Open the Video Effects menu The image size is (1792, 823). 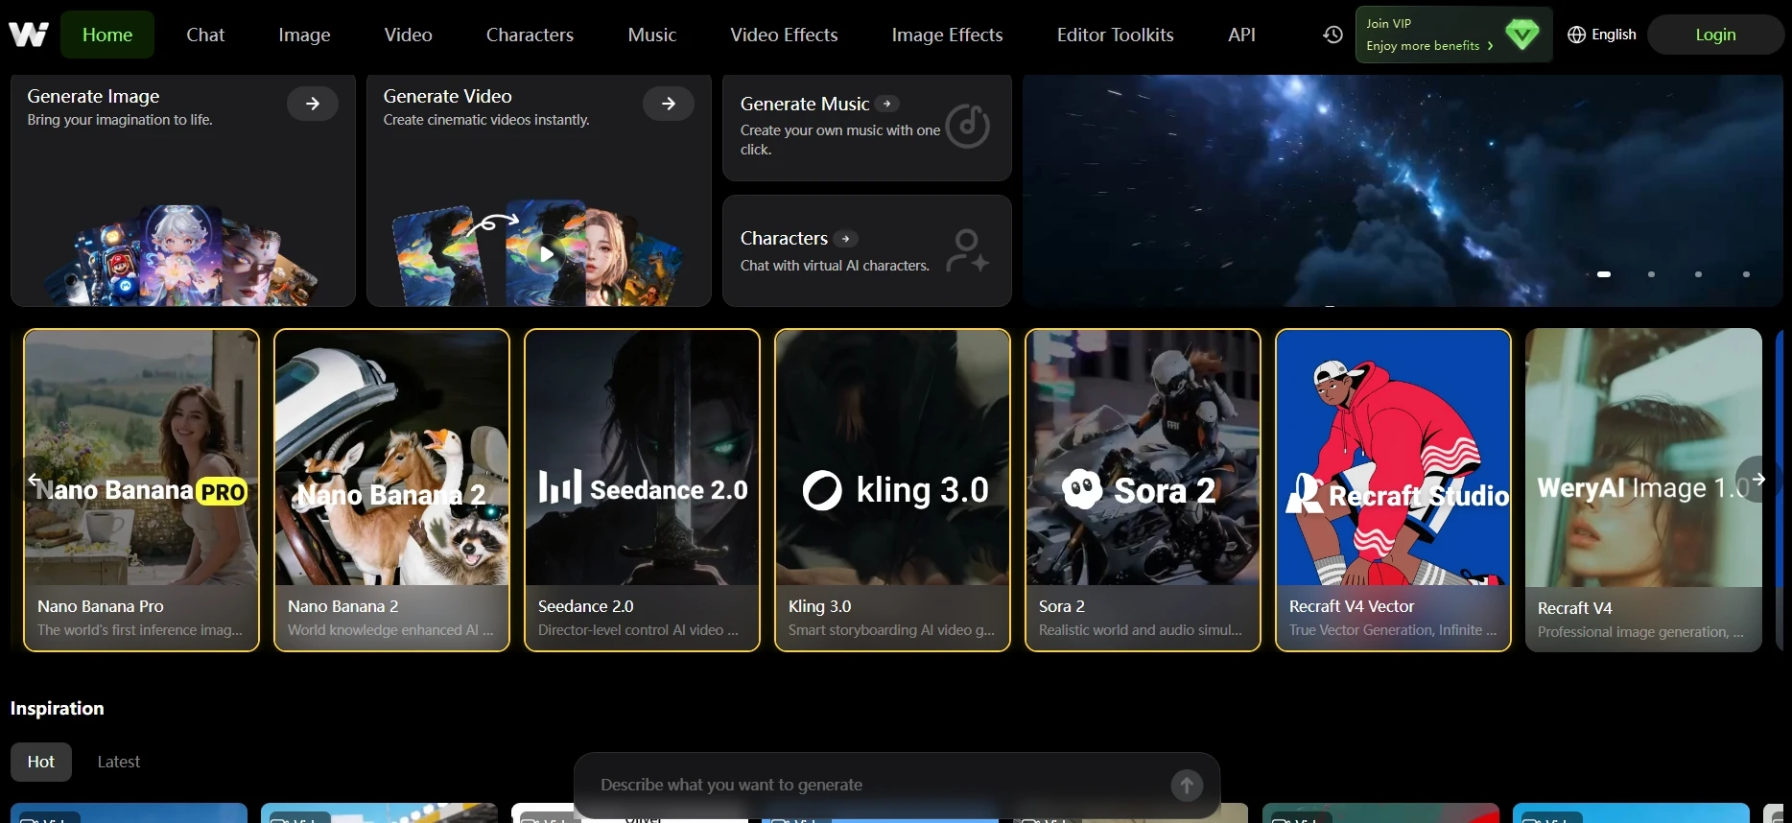pos(784,35)
